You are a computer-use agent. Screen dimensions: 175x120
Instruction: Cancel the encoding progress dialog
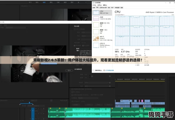point(69,70)
